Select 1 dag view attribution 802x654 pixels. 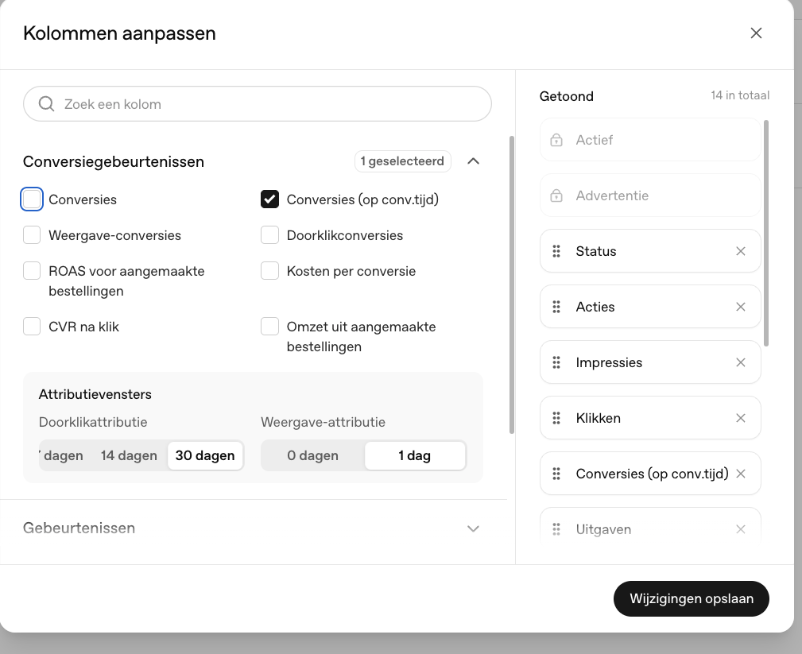(x=415, y=455)
